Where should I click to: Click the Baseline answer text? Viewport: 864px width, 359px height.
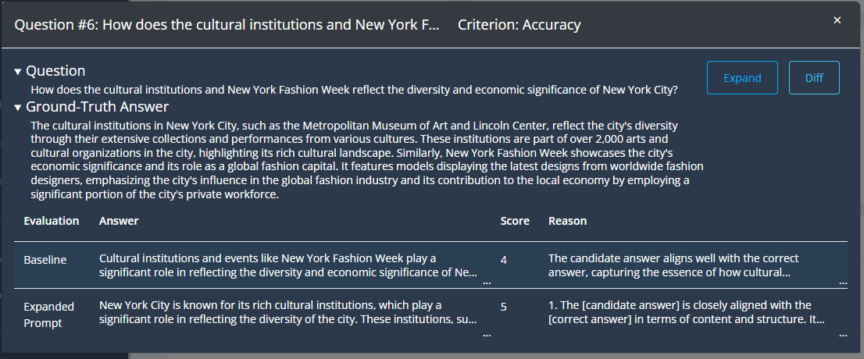click(287, 265)
